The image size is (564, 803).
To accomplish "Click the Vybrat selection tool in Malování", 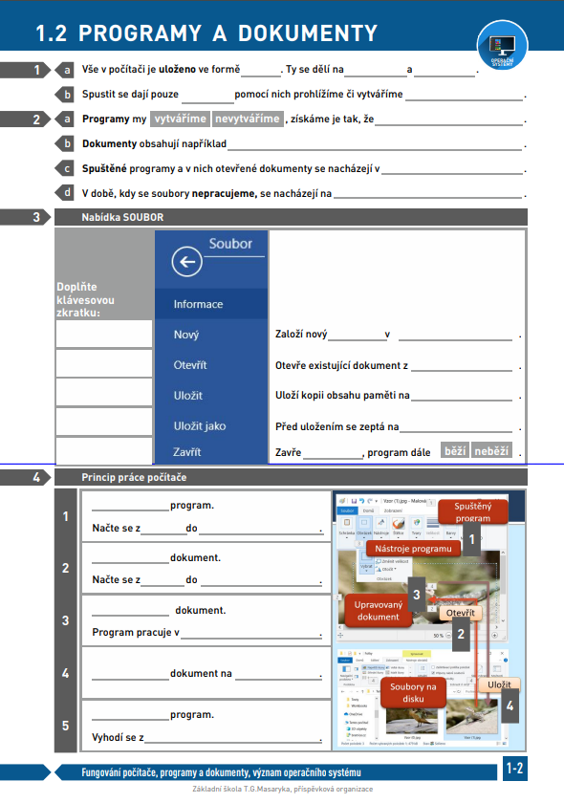I will point(366,562).
